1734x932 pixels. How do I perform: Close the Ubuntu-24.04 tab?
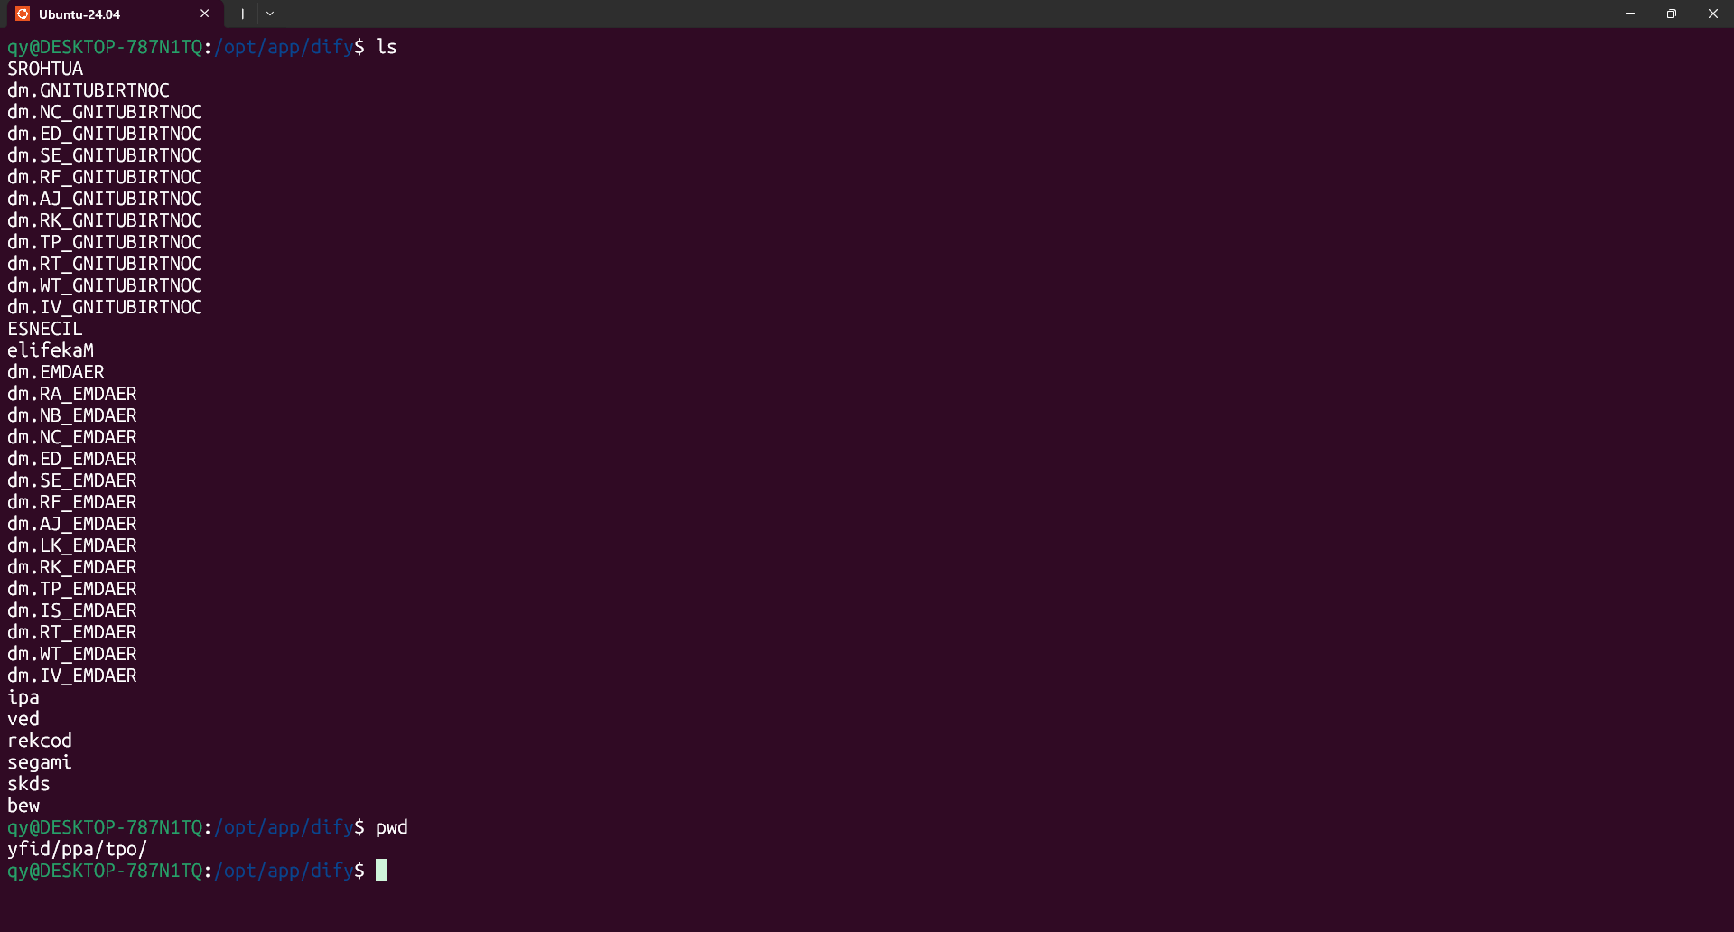point(204,14)
